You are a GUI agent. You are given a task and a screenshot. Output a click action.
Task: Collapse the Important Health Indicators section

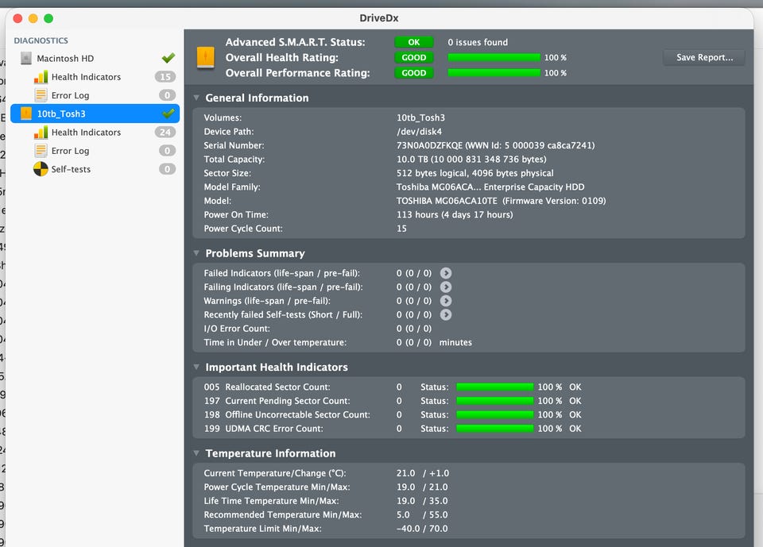(196, 367)
